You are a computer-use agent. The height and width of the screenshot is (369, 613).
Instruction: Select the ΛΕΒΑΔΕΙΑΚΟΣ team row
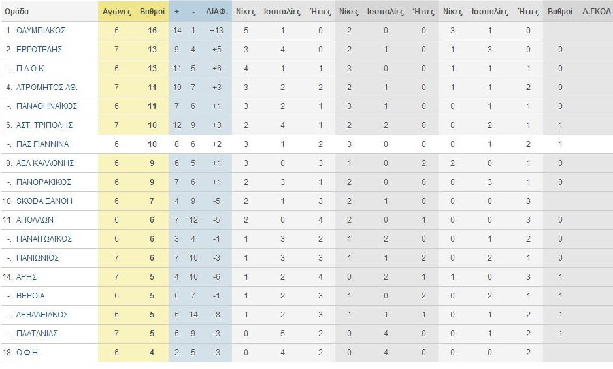coord(306,315)
